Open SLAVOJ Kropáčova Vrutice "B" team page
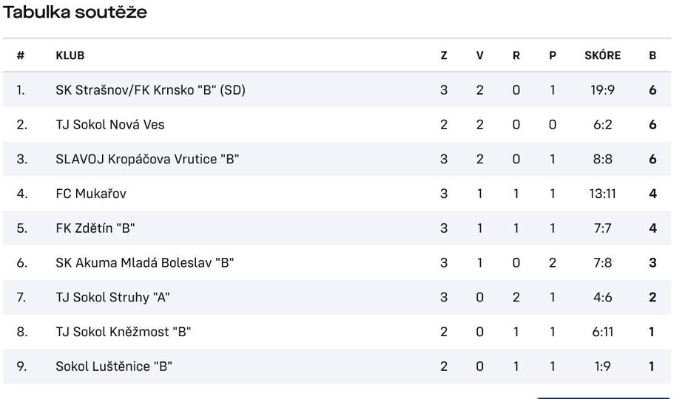The image size is (685, 399). (147, 159)
